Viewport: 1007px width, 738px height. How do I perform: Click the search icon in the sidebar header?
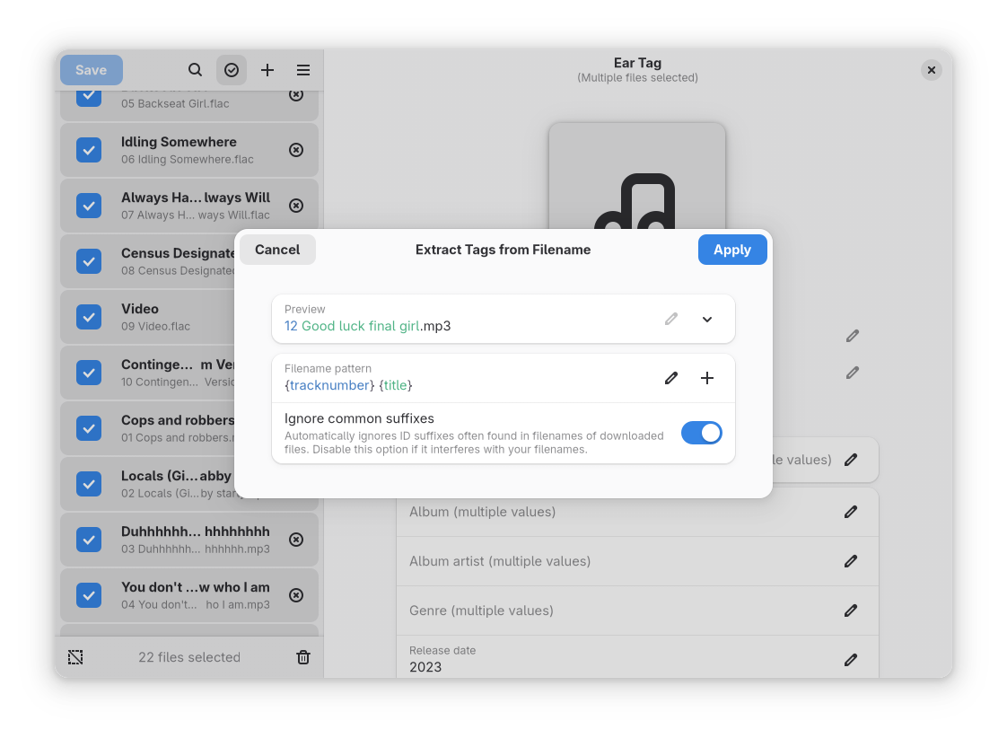tap(196, 70)
